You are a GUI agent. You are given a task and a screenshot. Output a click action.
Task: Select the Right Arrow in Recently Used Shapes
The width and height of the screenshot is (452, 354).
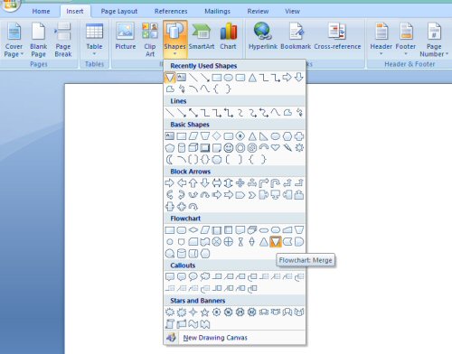[287, 78]
